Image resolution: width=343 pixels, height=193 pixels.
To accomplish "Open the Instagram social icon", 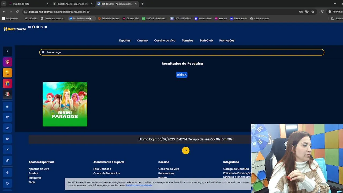I will 29,27.
